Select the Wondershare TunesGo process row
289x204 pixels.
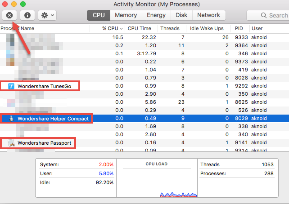click(x=144, y=86)
